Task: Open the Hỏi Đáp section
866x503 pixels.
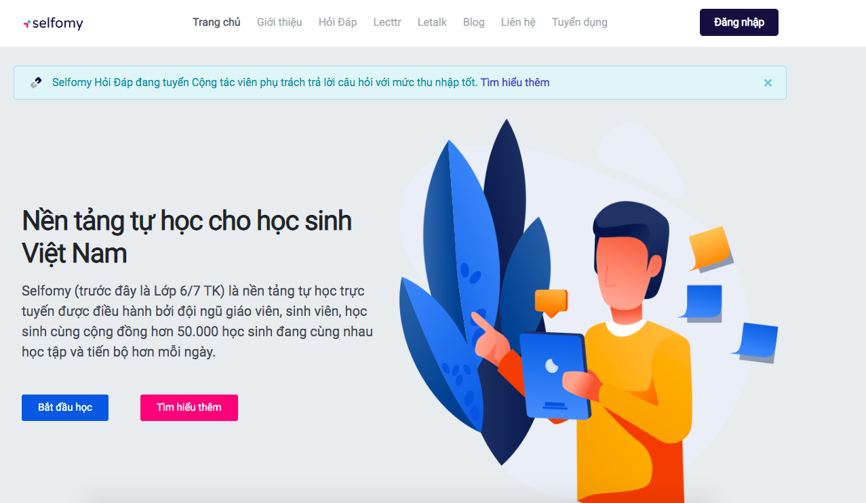Action: [338, 22]
